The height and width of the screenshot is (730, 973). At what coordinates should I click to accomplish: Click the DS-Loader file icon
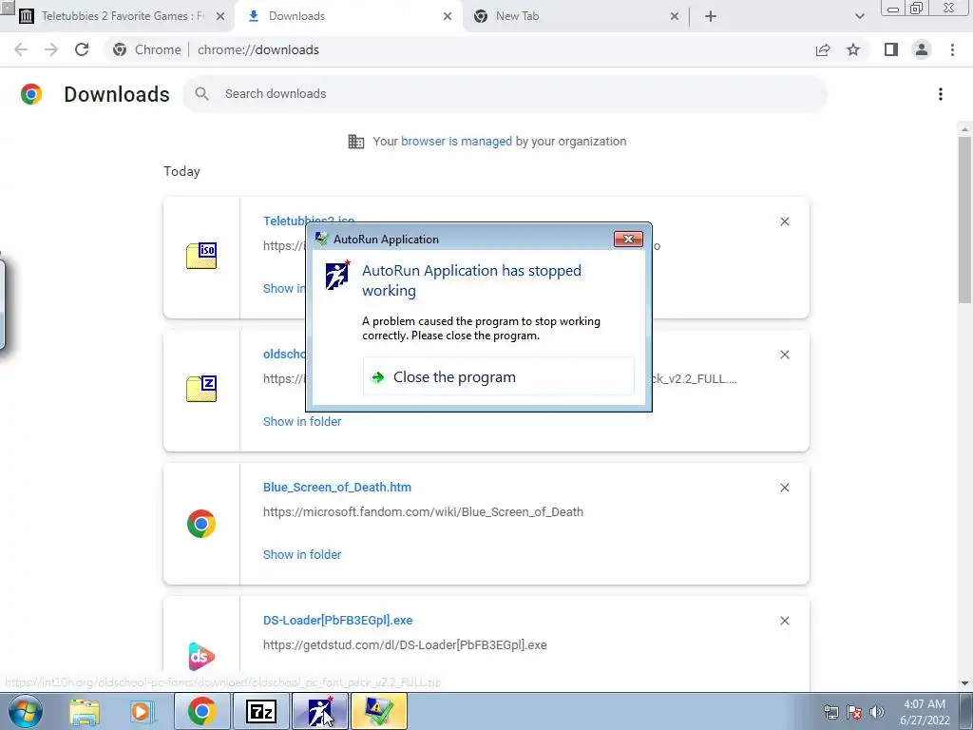tap(201, 657)
